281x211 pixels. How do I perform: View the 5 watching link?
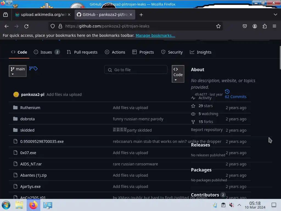tap(205, 114)
